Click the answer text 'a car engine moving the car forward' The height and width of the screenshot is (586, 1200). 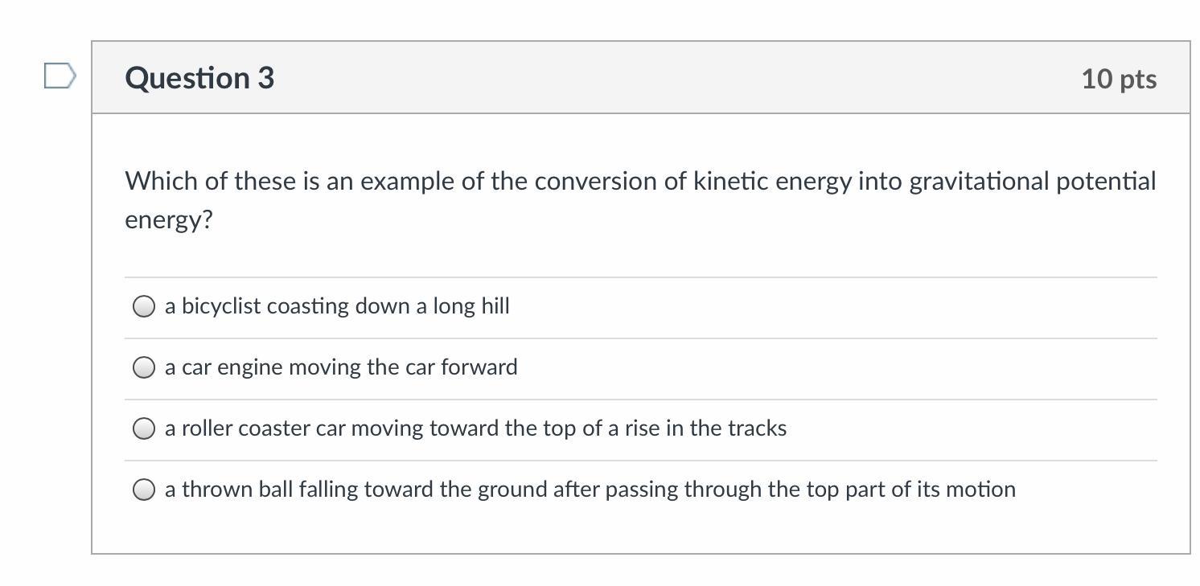[341, 367]
